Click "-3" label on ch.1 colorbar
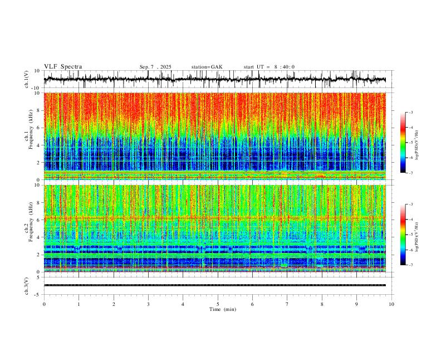The width and height of the screenshot is (441, 341). pos(410,112)
